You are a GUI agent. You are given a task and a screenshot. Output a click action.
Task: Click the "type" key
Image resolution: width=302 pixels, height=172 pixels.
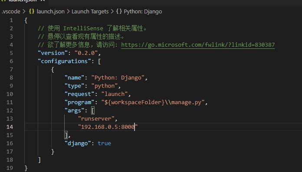point(74,86)
